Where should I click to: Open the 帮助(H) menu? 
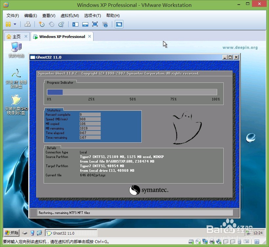(113, 16)
